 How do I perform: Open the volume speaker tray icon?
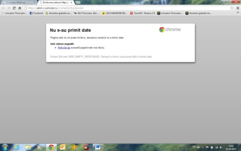[221, 147]
